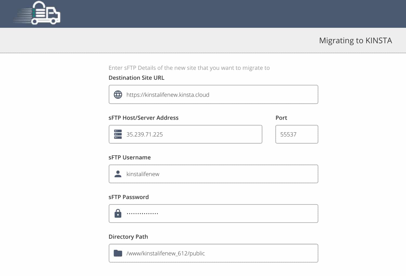This screenshot has height=276, width=406.
Task: Select the path /www/kinstalifenew_612/public text
Action: pos(166,253)
